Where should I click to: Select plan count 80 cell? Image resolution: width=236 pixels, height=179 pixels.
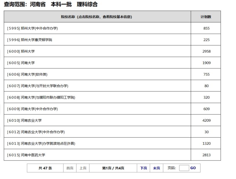pos(206,86)
